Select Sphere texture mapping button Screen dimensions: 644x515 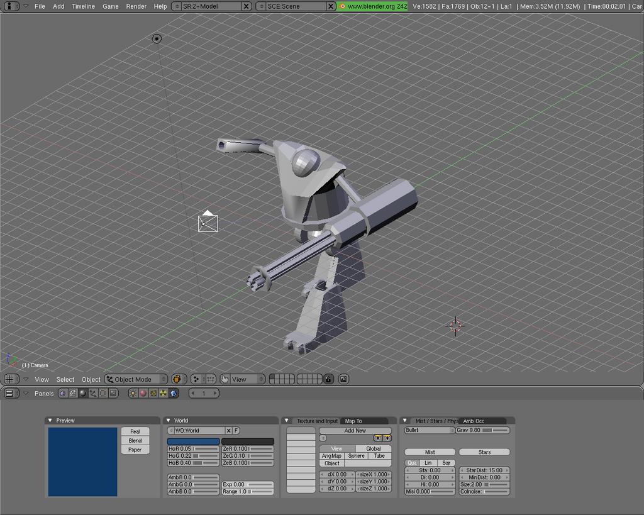click(x=356, y=456)
